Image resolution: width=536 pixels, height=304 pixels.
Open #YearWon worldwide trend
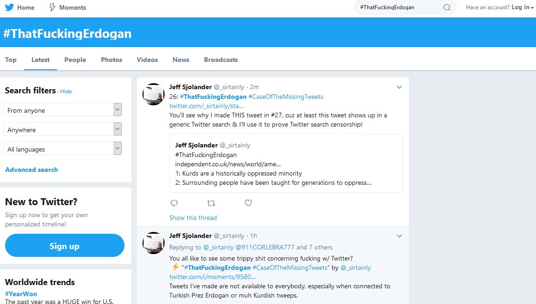pos(21,294)
